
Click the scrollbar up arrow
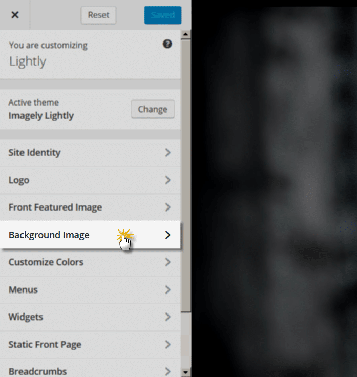185,34
